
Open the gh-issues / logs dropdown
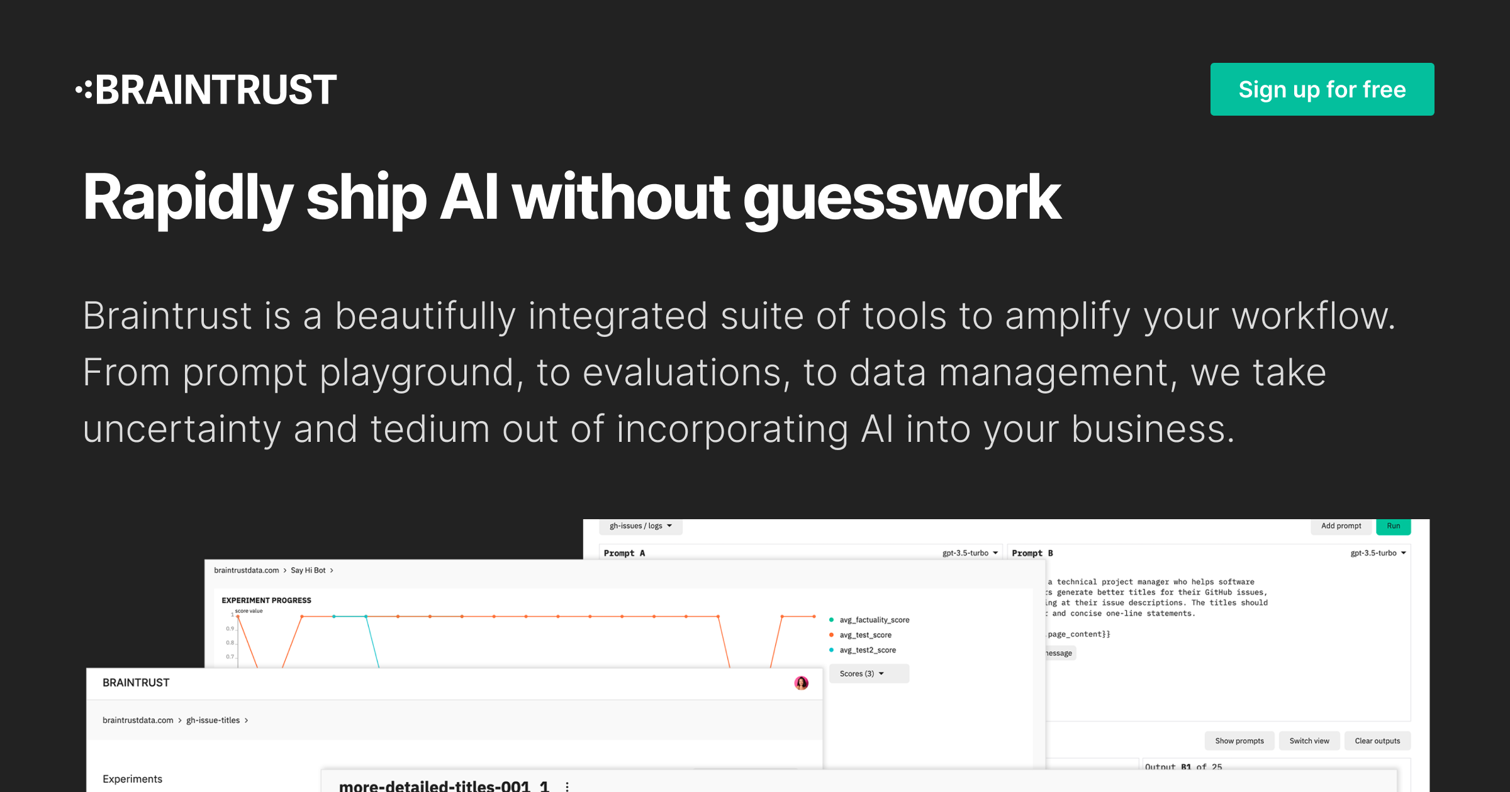[640, 526]
